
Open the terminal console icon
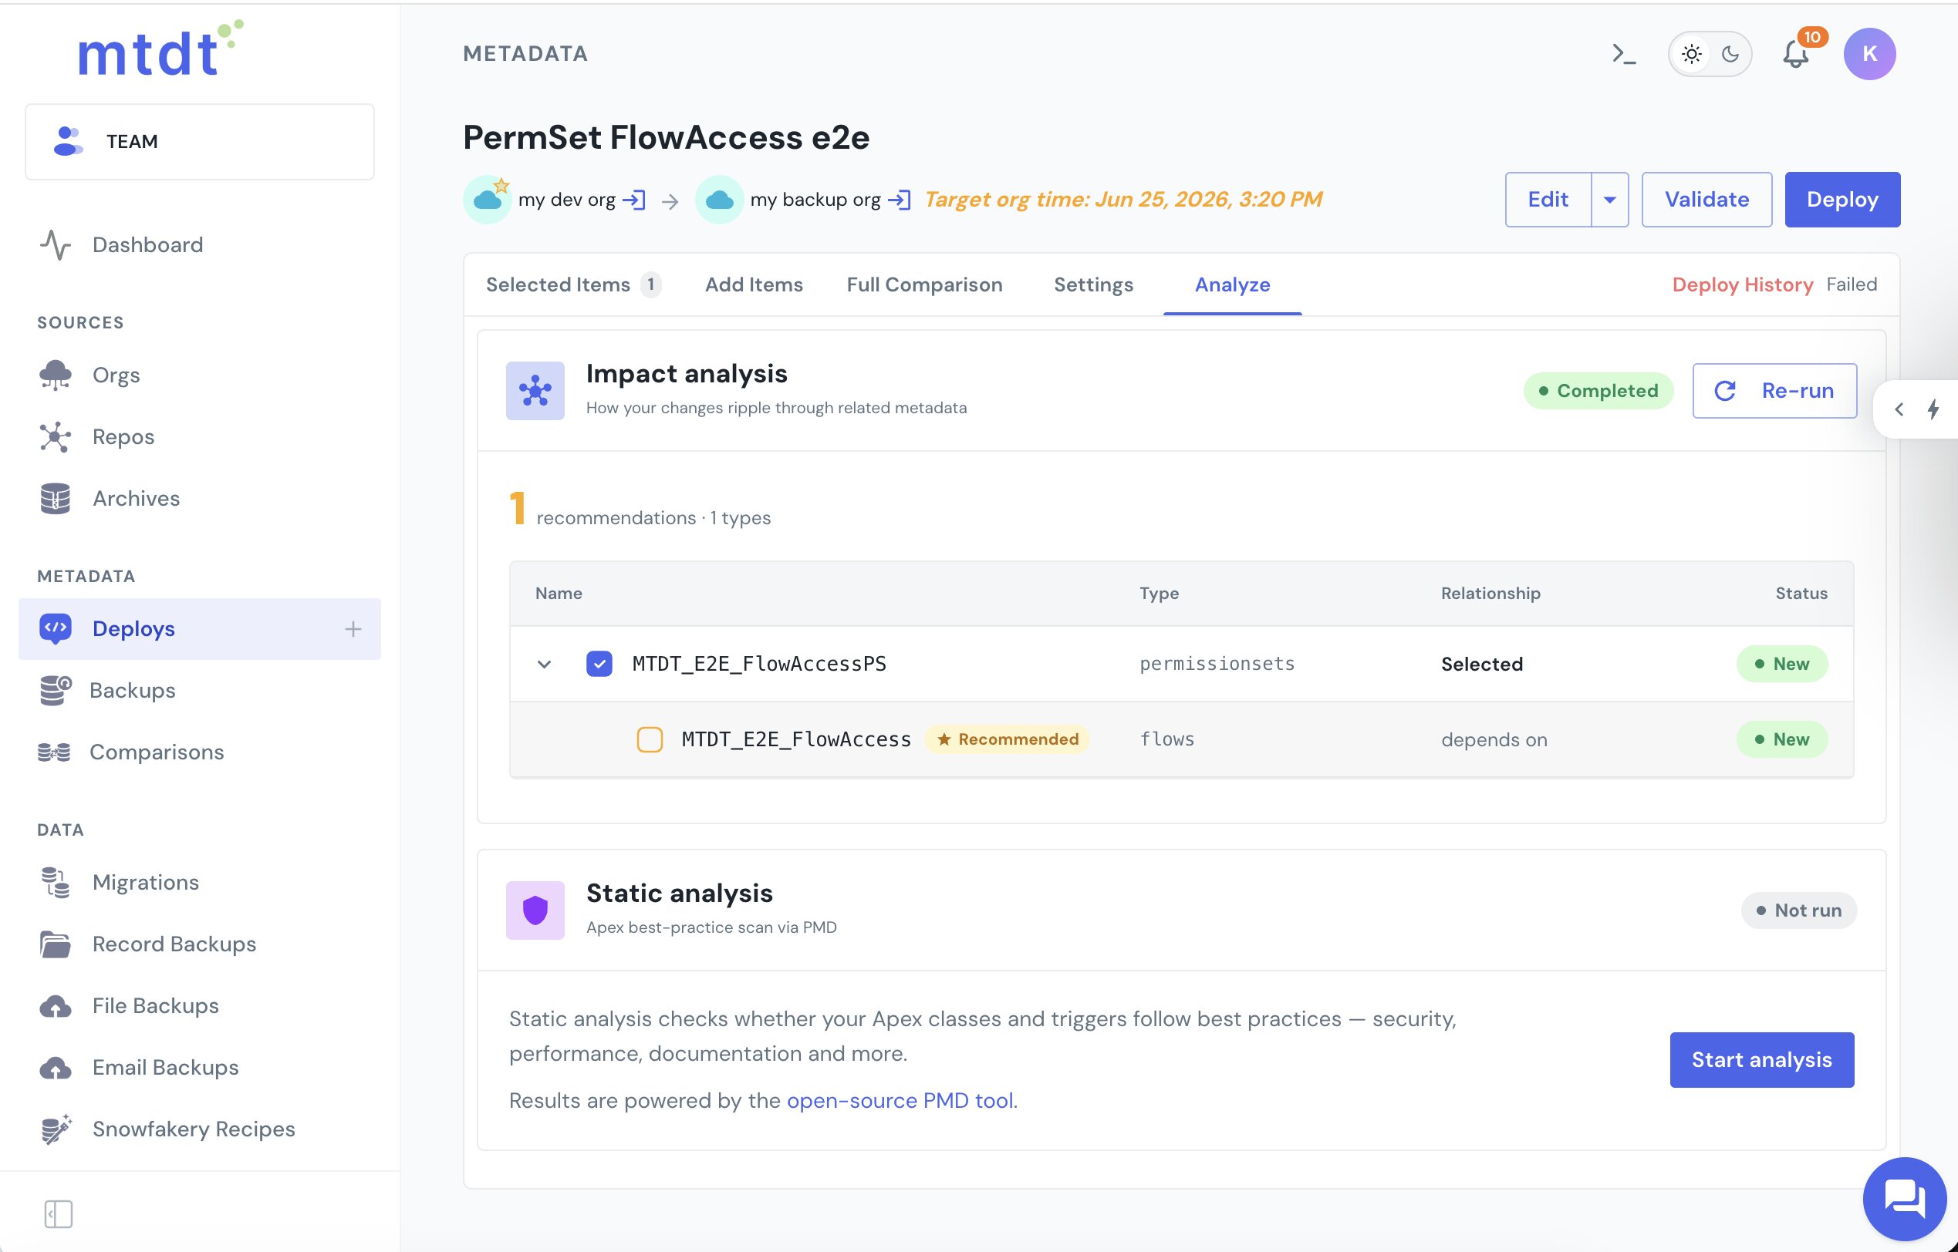[x=1624, y=54]
